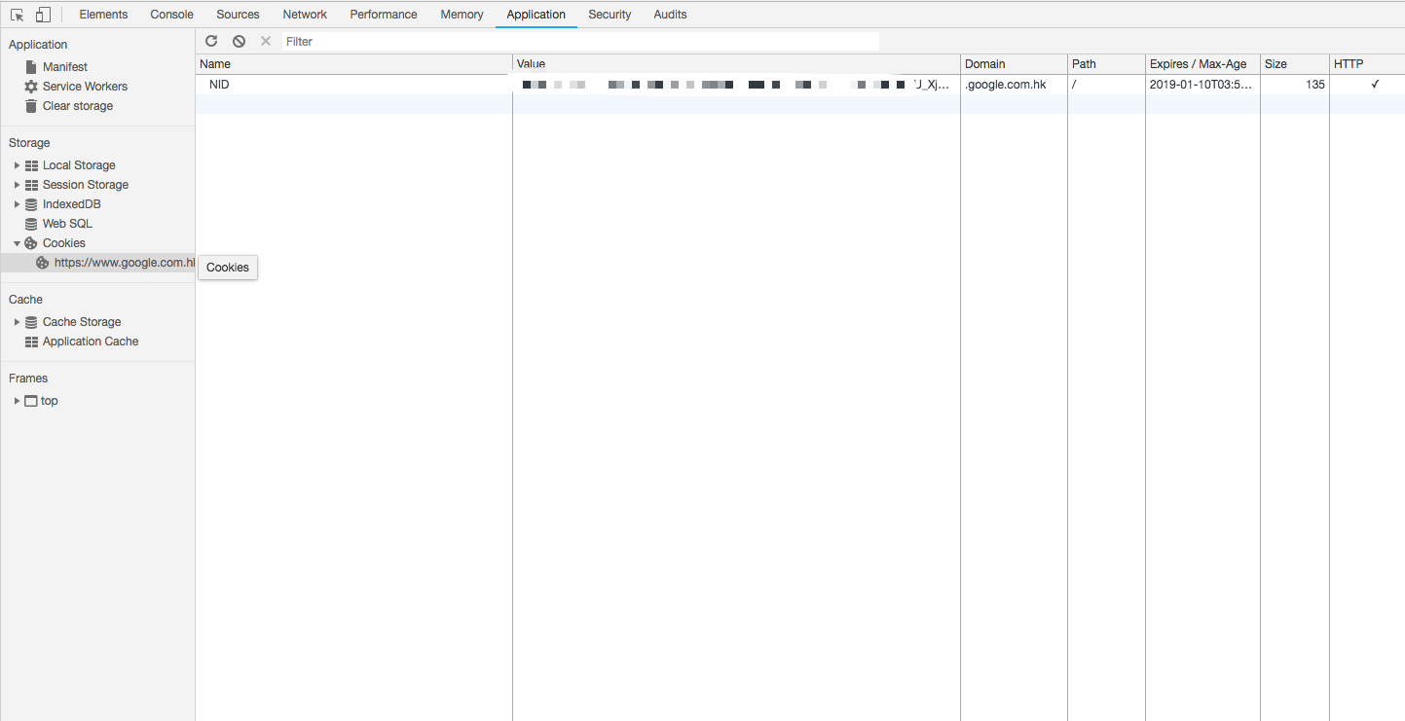Switch to the Console tab
Viewport: 1405px width, 721px height.
[171, 15]
